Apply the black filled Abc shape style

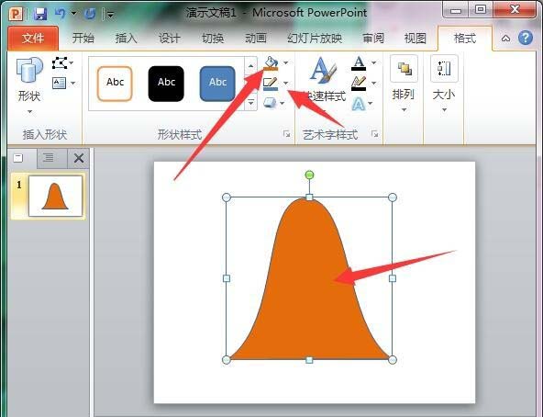point(166,84)
